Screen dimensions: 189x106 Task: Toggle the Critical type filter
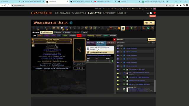click(65, 36)
